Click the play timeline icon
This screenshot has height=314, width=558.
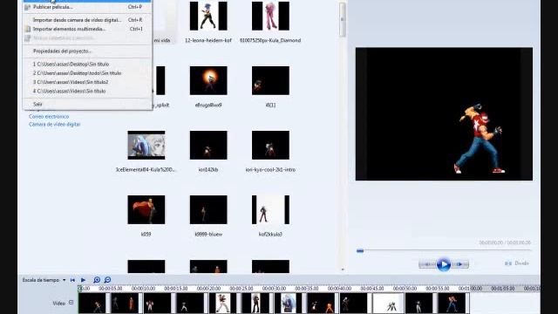click(84, 280)
